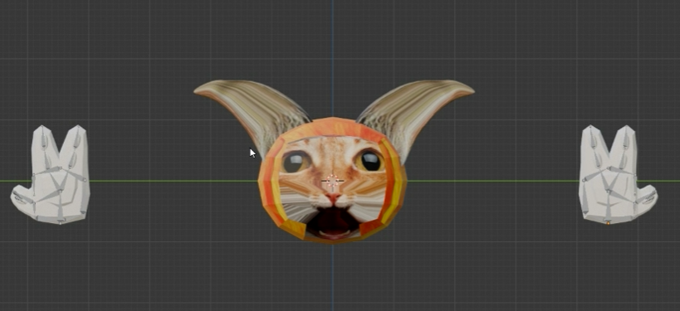Click the cat's right eye on the head
Viewport: 680px width, 311px height.
click(x=369, y=161)
